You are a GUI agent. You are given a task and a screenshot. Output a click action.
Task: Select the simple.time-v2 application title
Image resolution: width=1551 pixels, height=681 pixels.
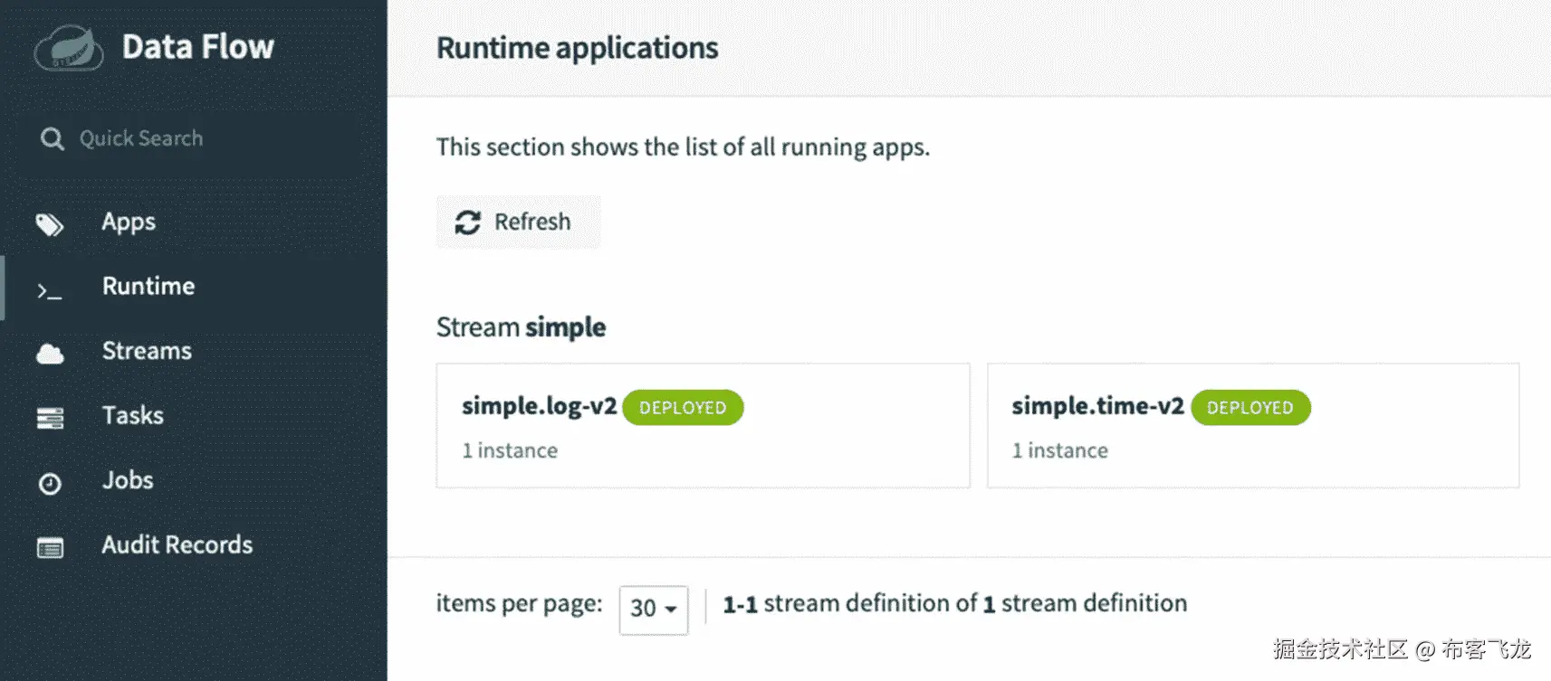pos(1097,407)
